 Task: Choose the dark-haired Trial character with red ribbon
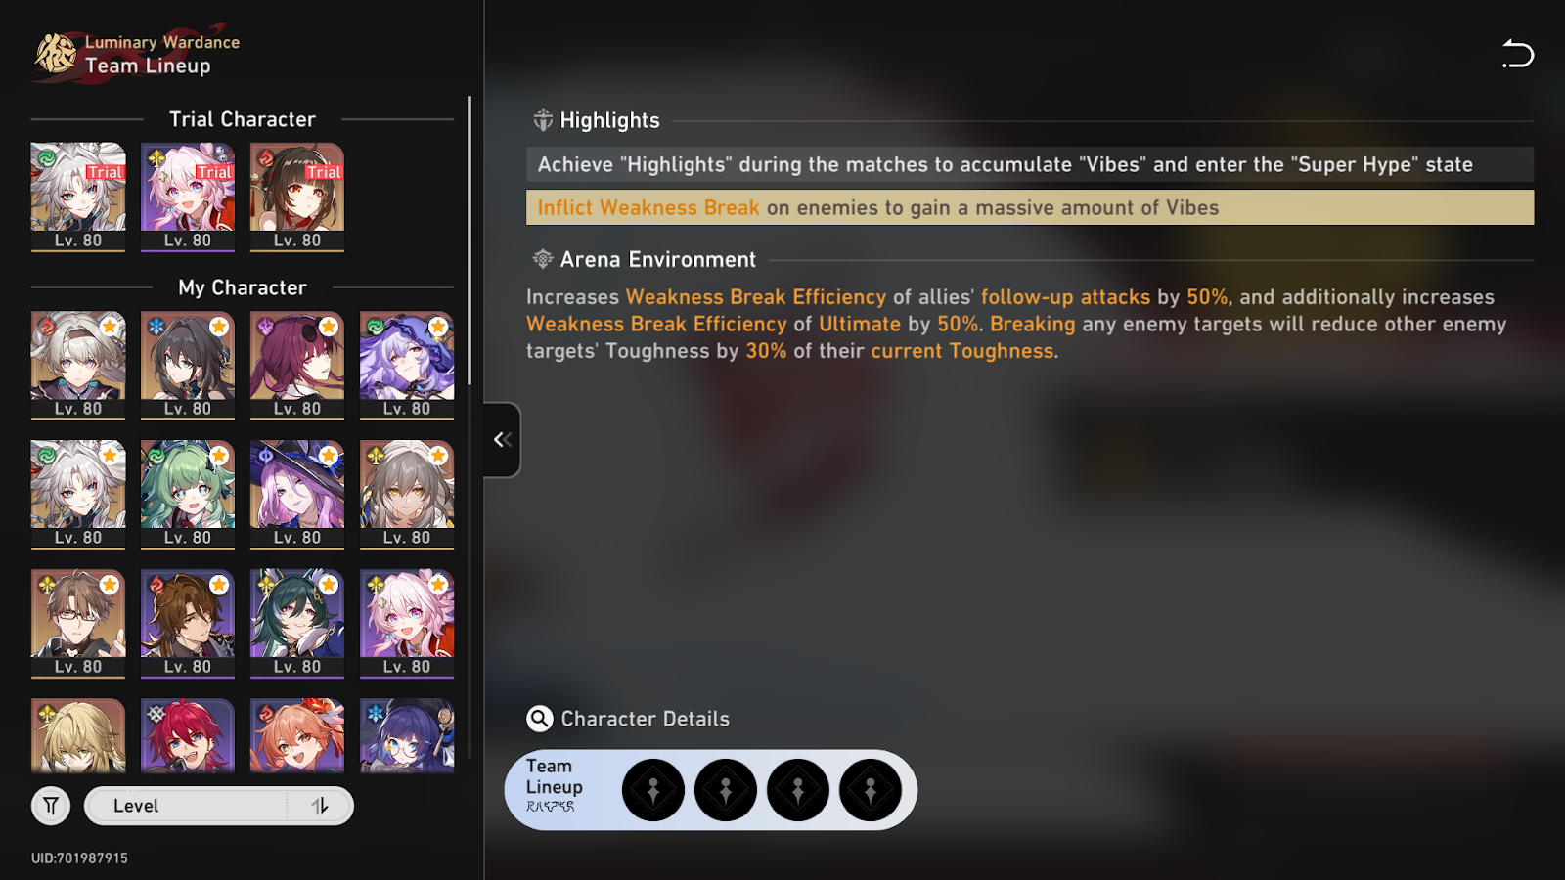(297, 197)
